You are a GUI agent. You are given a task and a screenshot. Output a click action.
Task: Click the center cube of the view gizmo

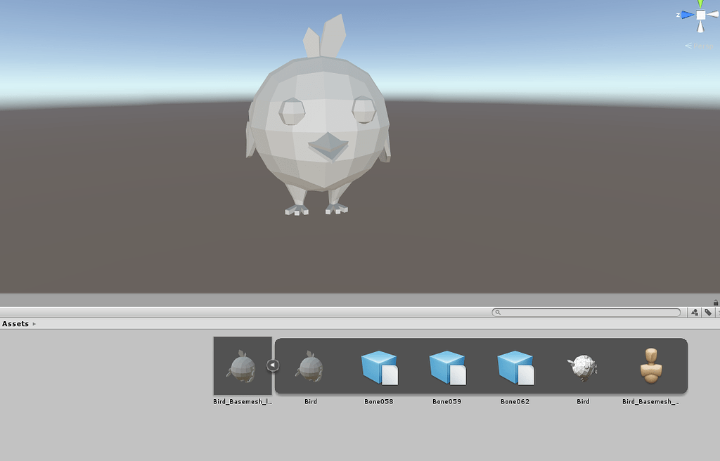pos(700,14)
